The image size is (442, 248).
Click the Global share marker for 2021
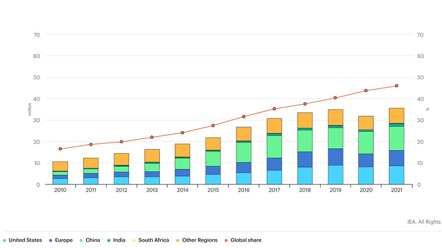pyautogui.click(x=396, y=86)
